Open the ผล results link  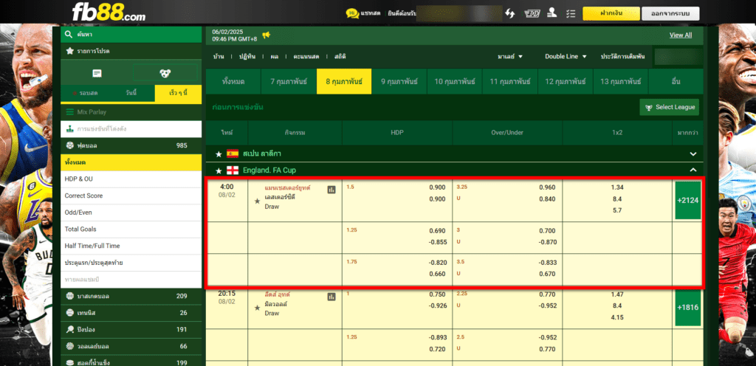pos(275,56)
